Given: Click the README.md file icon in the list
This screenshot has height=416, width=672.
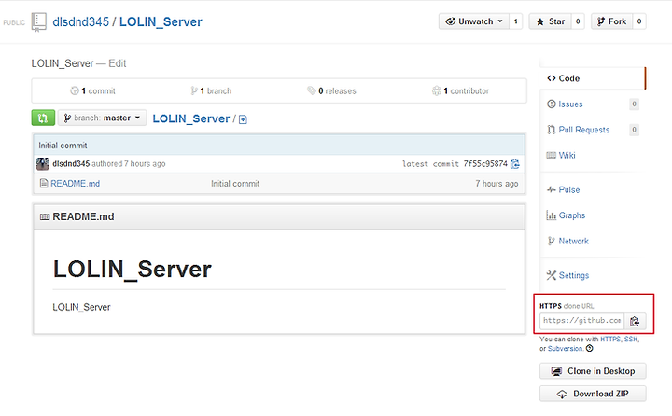Looking at the screenshot, I should click(x=43, y=184).
